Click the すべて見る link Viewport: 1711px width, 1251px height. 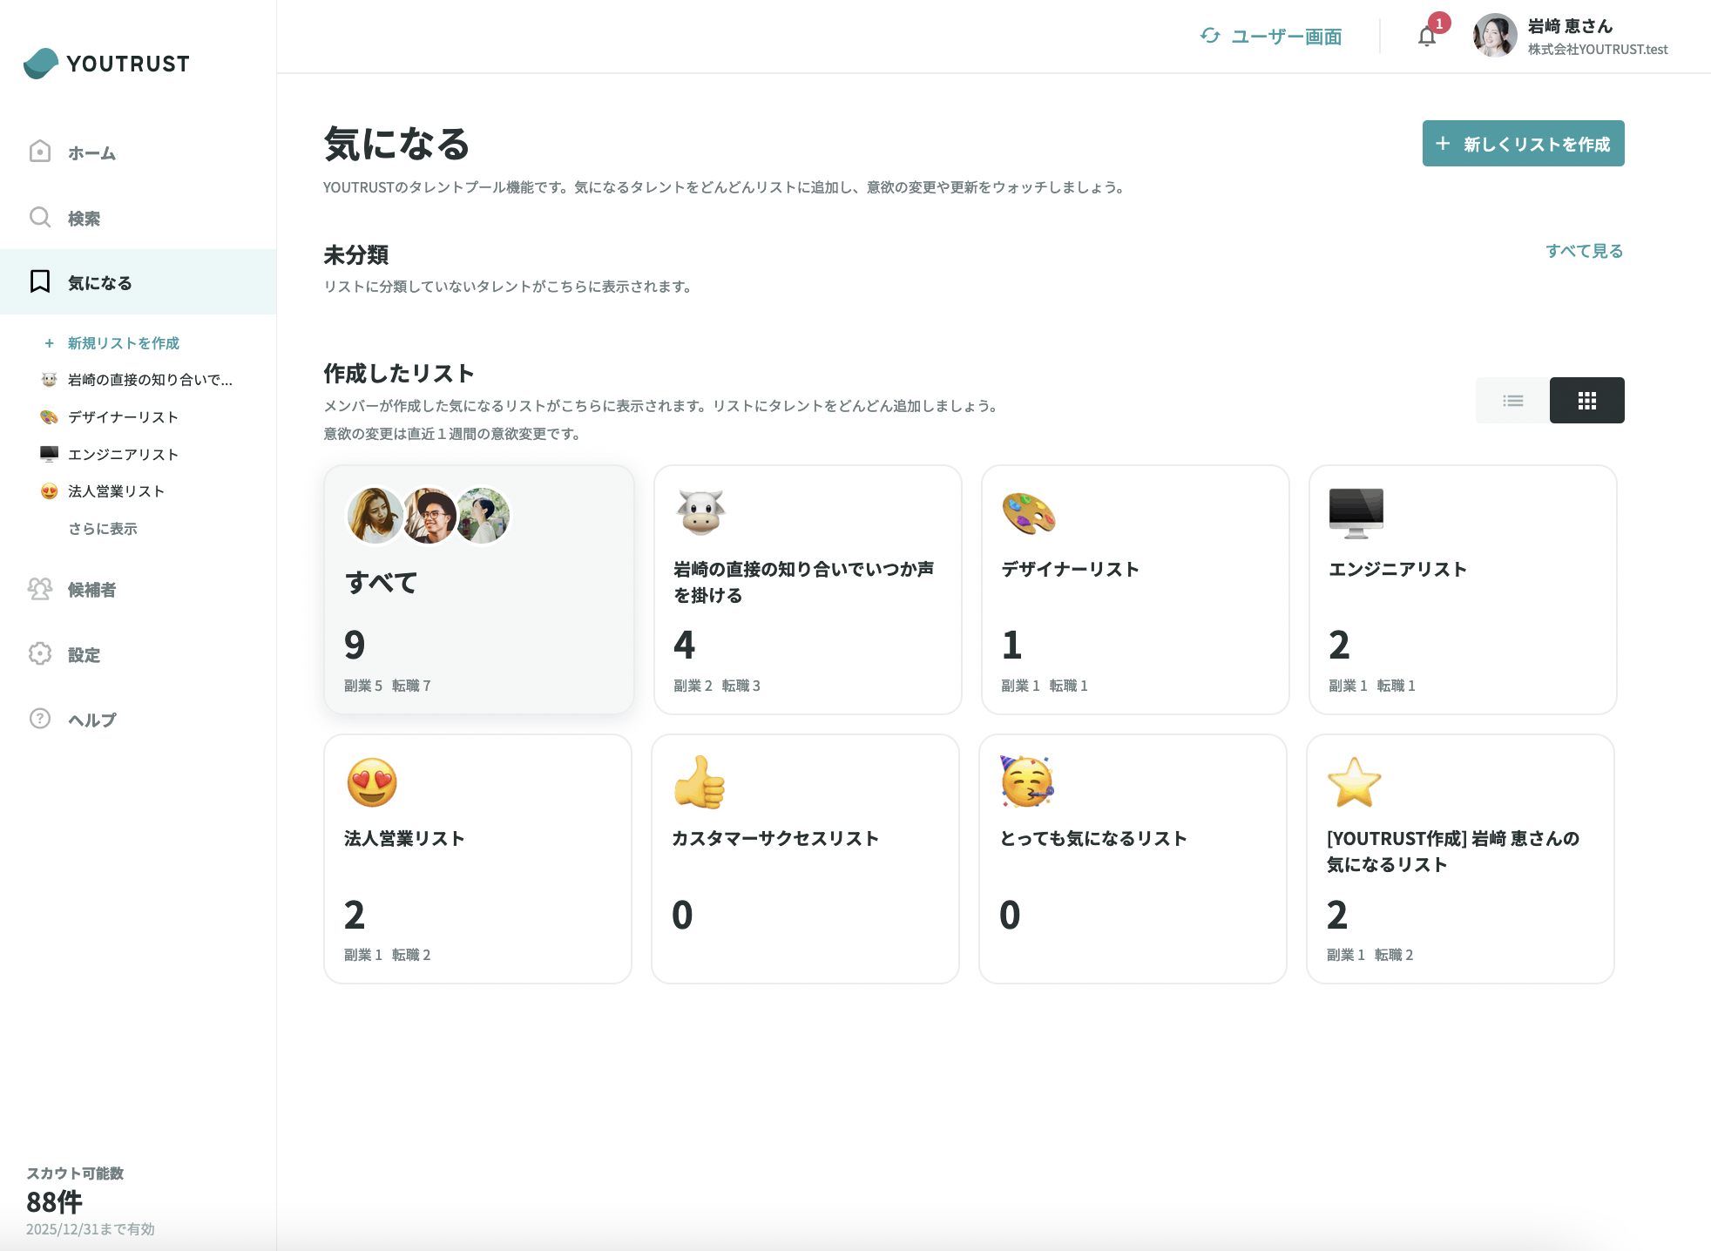1584,251
